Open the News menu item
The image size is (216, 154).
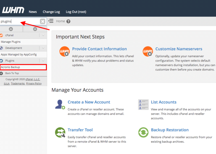click(x=33, y=12)
